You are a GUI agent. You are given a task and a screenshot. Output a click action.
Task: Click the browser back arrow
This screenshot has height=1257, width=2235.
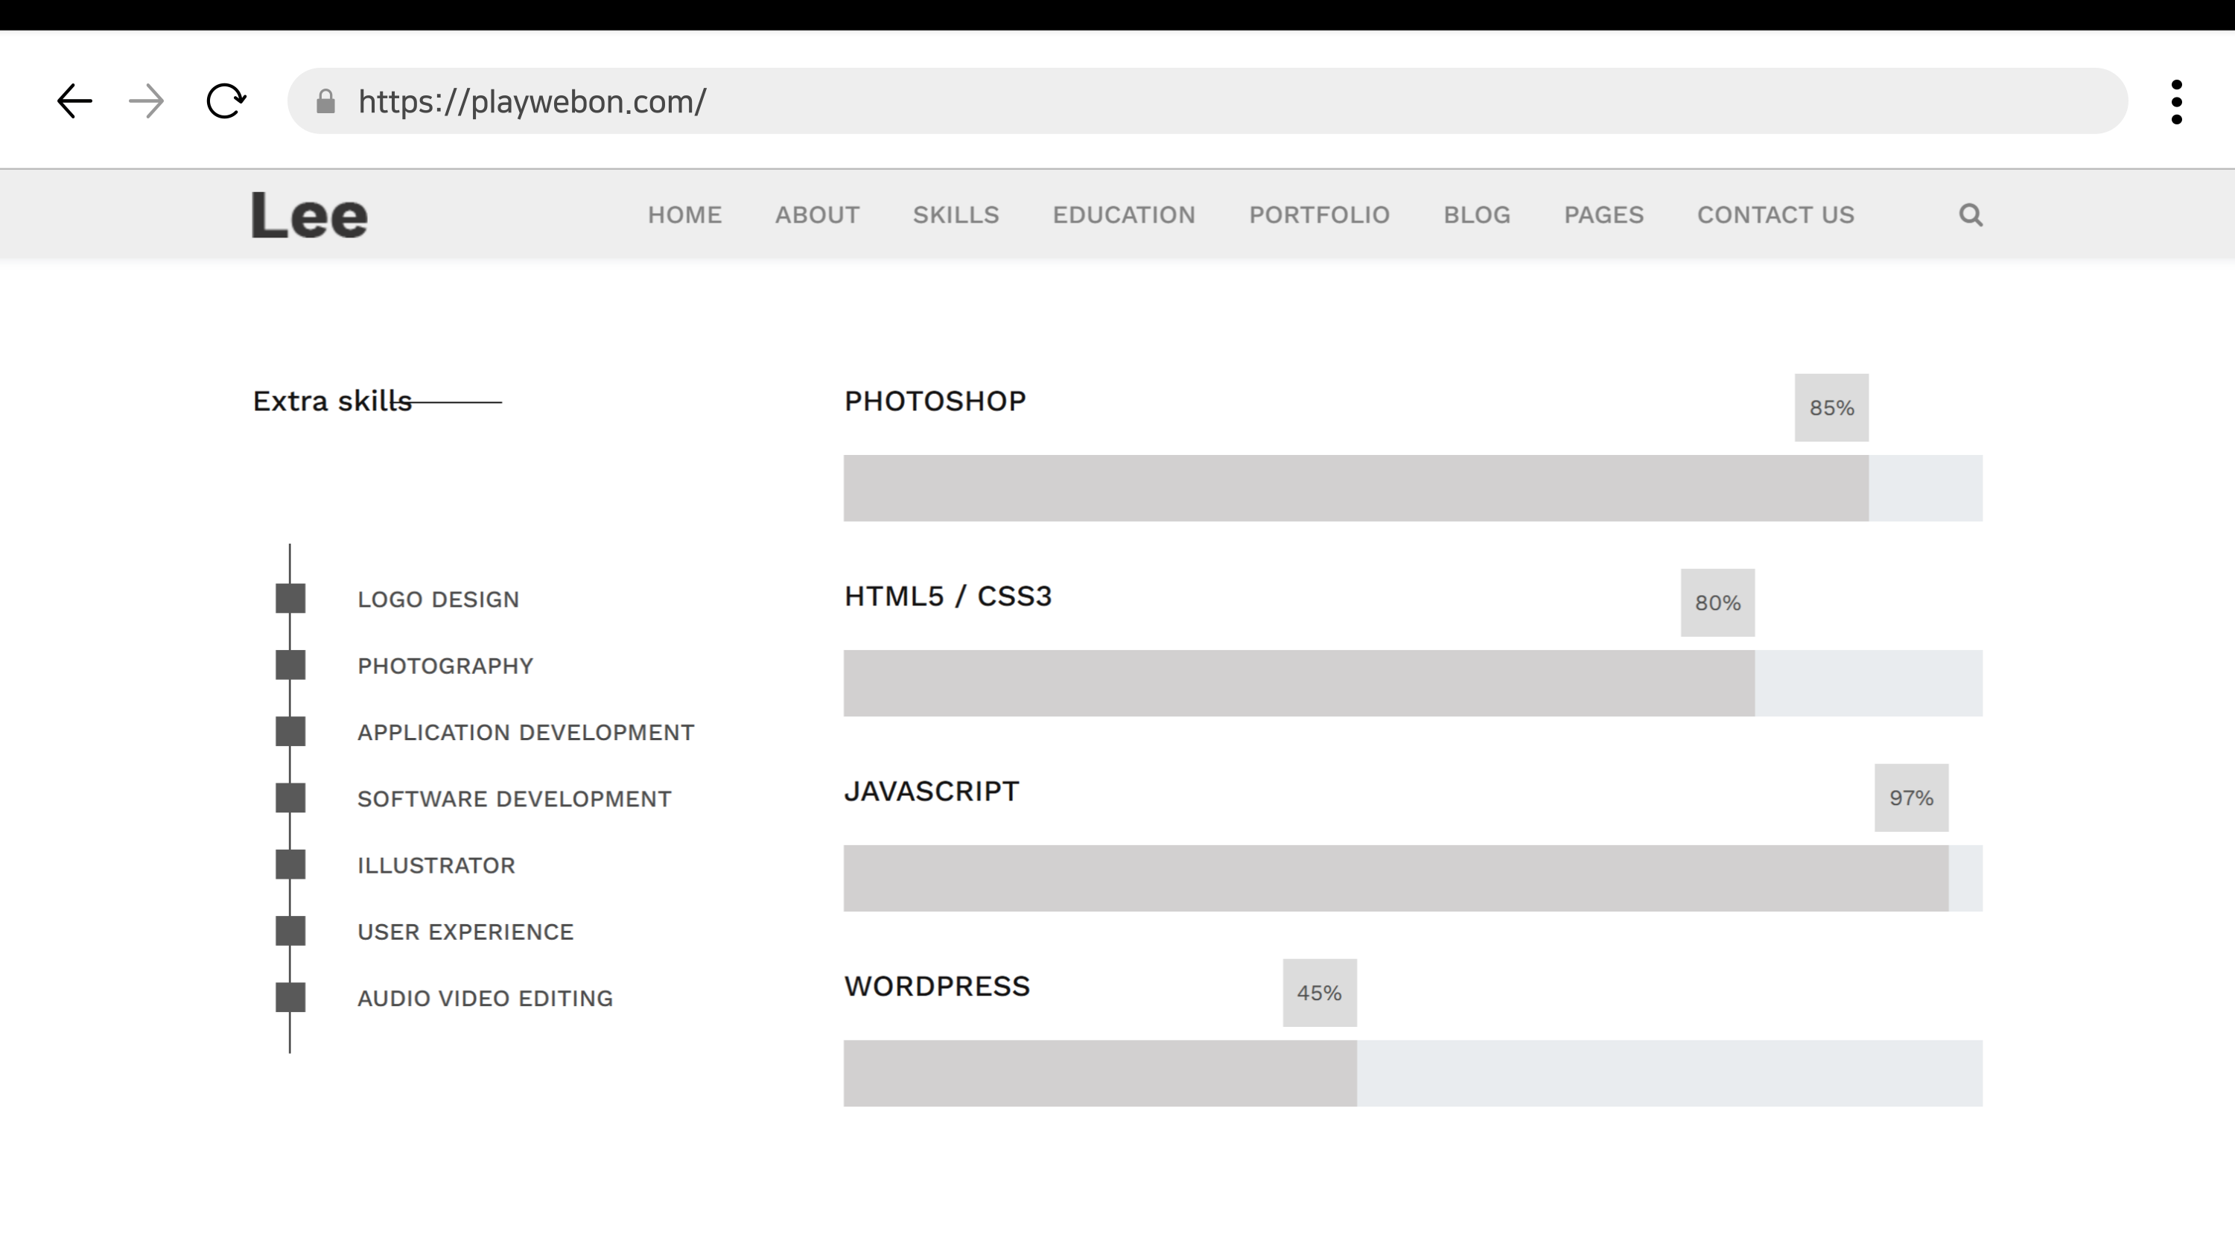(x=74, y=101)
